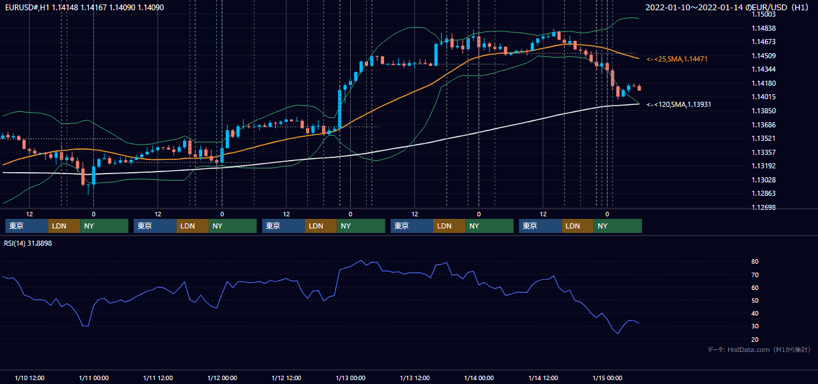Click the 1.13850 price axis label
The width and height of the screenshot is (818, 384).
tap(764, 111)
